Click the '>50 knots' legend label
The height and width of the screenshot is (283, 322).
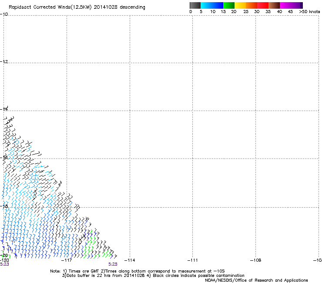coord(309,12)
